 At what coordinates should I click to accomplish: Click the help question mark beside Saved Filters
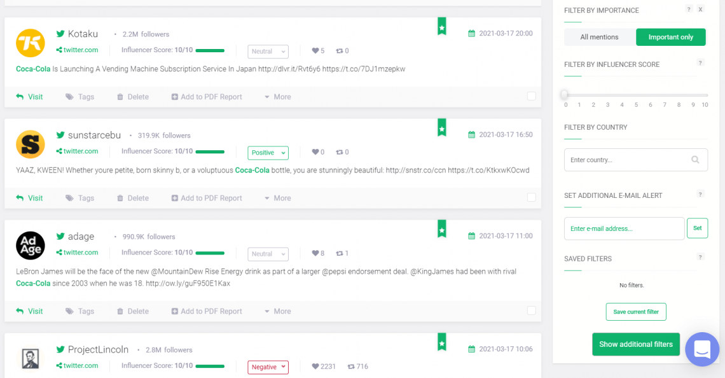700,257
